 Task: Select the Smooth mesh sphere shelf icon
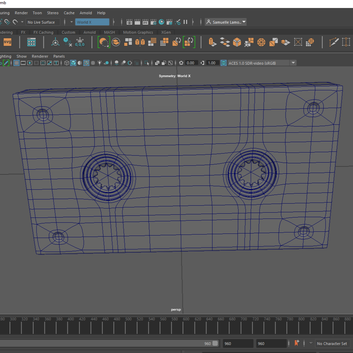pos(310,42)
